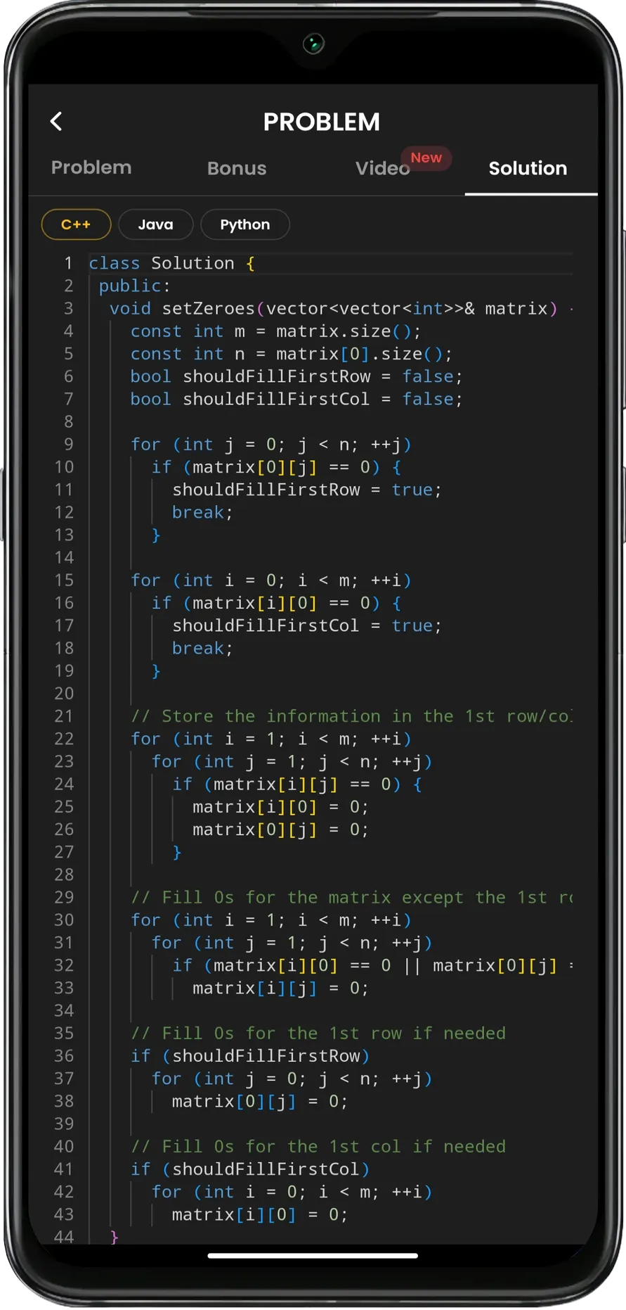The height and width of the screenshot is (1310, 626).
Task: Click line 'shouldFillFirstCol = true;'
Action: [x=307, y=625]
